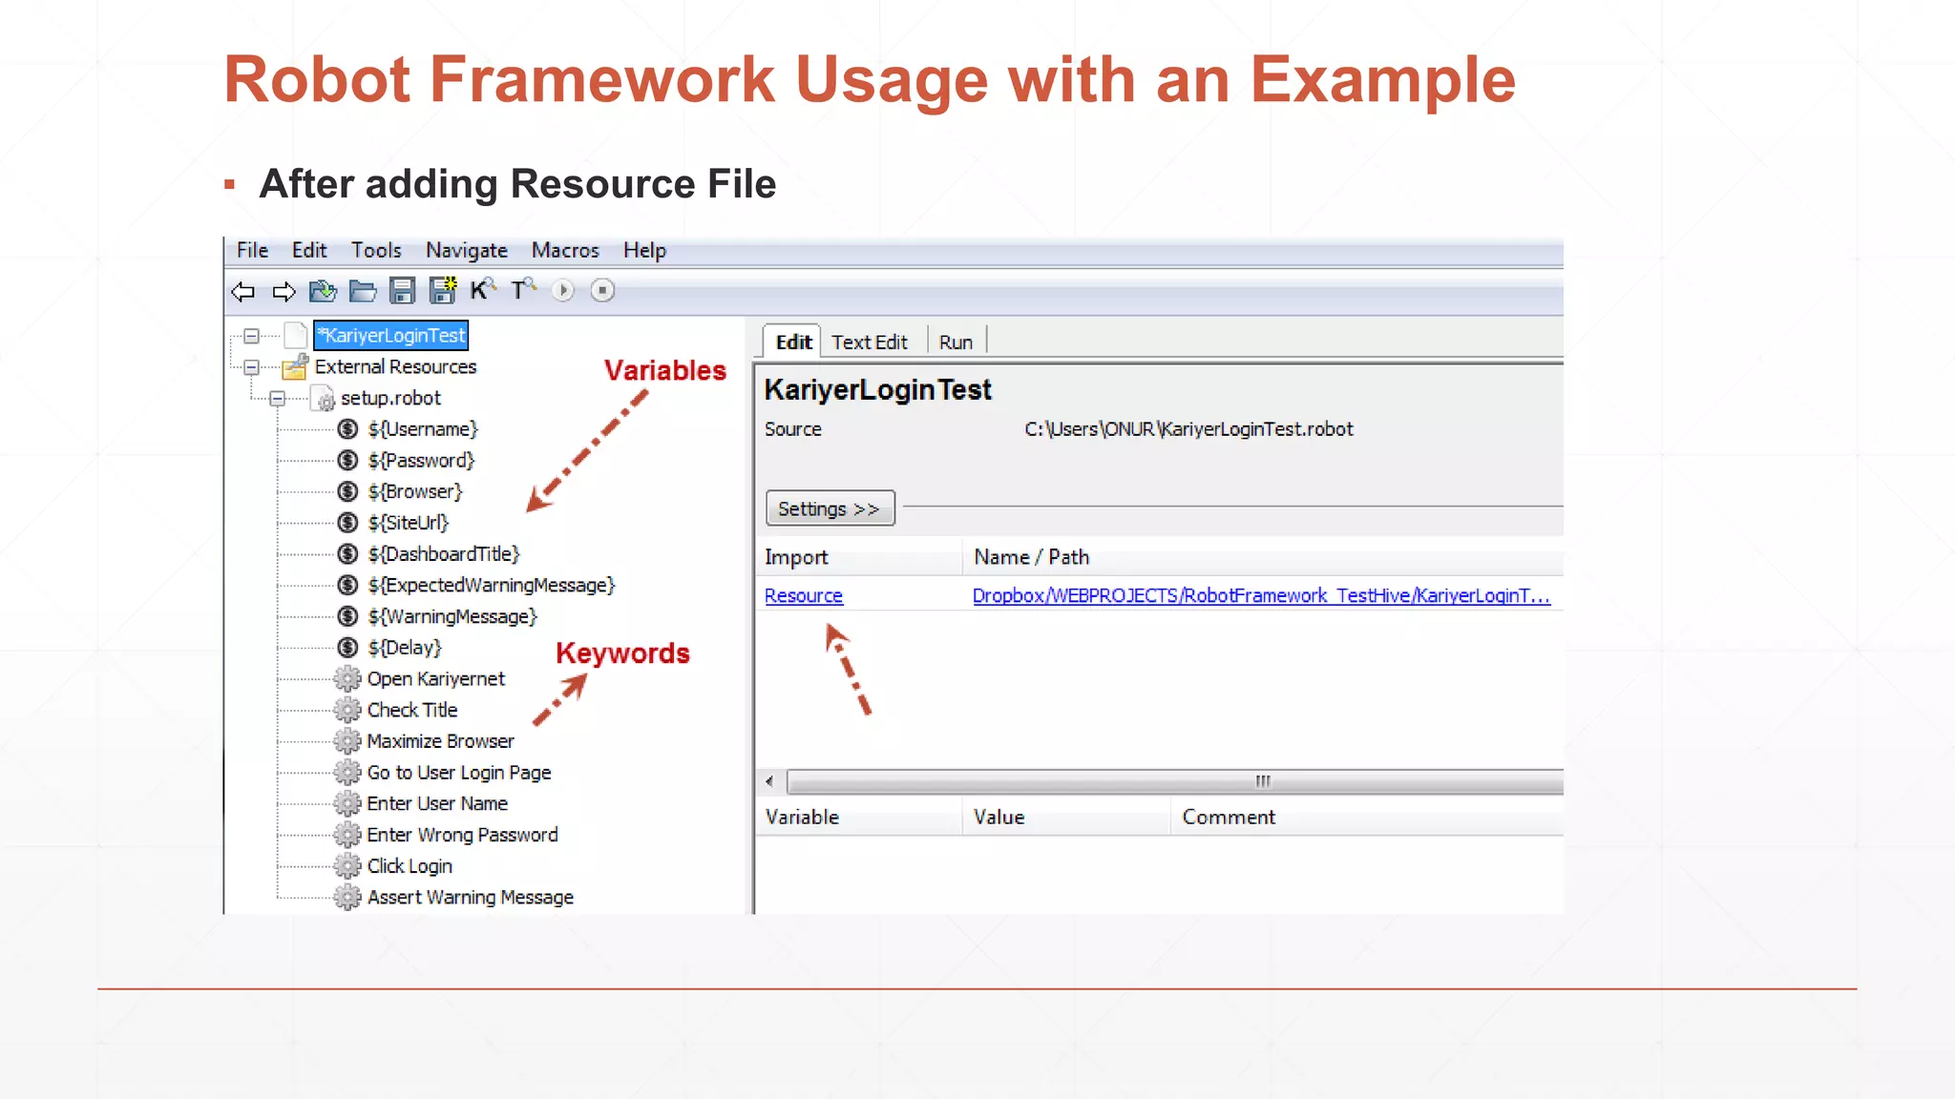
Task: Click the Go Back arrow toolbar icon
Action: pyautogui.click(x=243, y=291)
